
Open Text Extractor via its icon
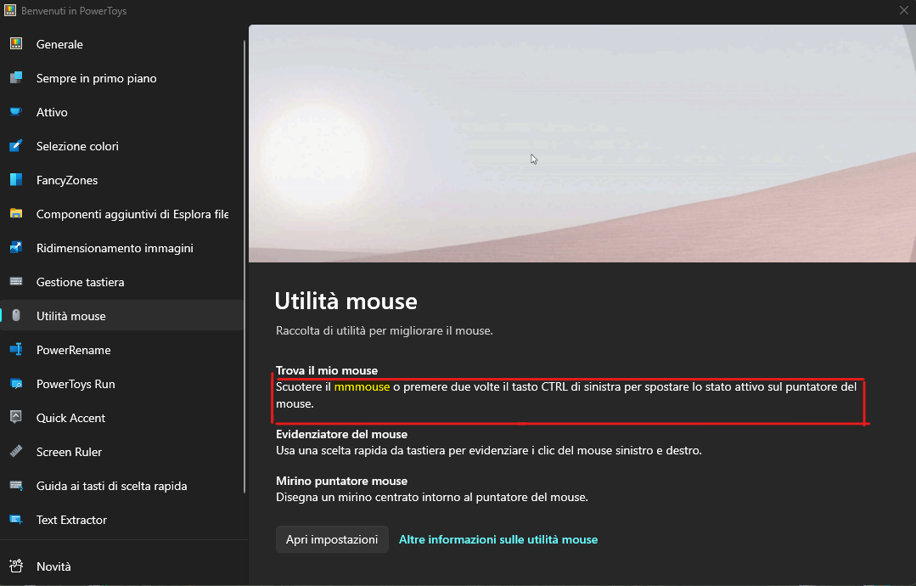tap(16, 519)
